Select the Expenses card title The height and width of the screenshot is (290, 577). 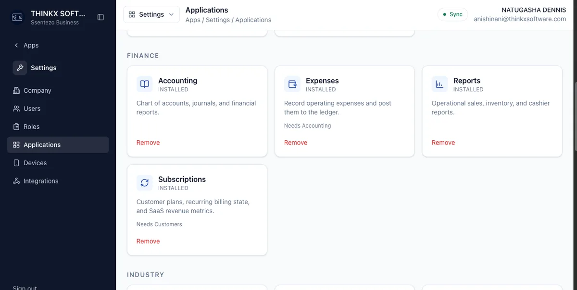(x=322, y=81)
